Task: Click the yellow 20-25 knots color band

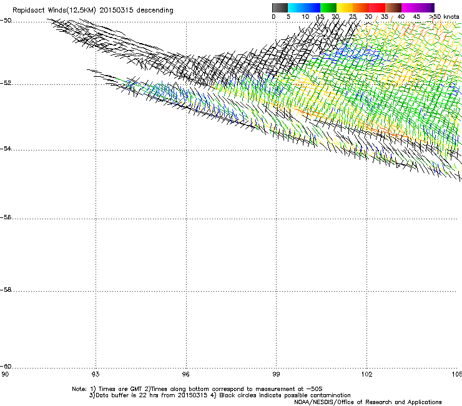Action: (x=345, y=7)
